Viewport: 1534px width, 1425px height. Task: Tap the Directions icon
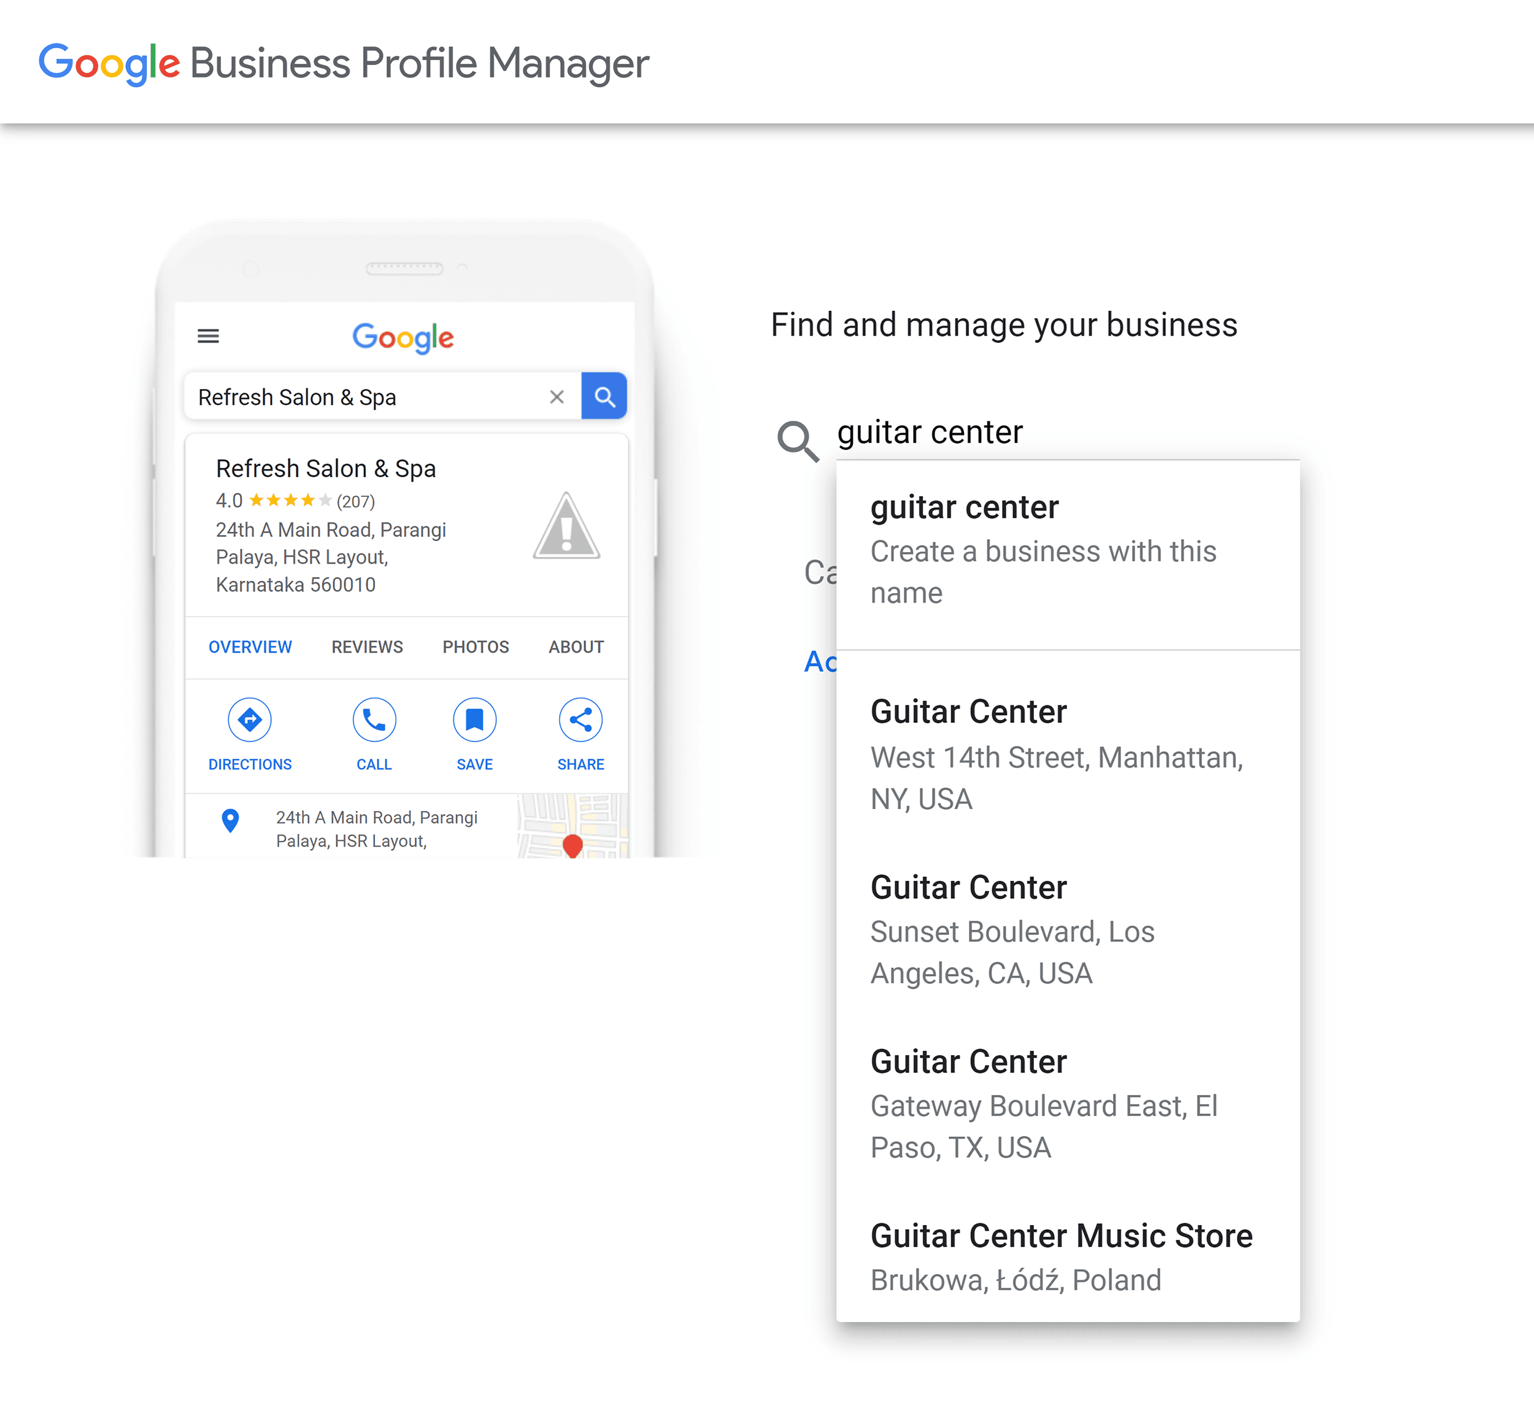250,720
